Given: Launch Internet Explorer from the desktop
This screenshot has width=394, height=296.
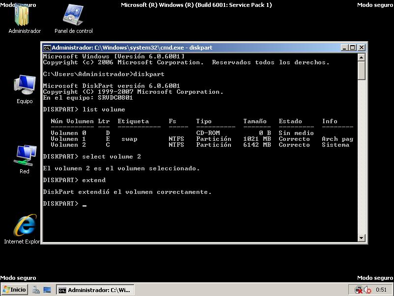Looking at the screenshot, I should point(24,226).
